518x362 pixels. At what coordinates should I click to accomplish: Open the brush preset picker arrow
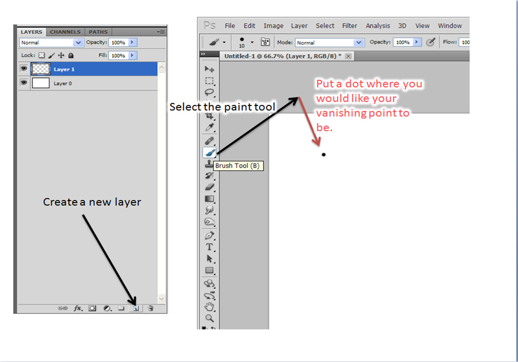pyautogui.click(x=252, y=42)
